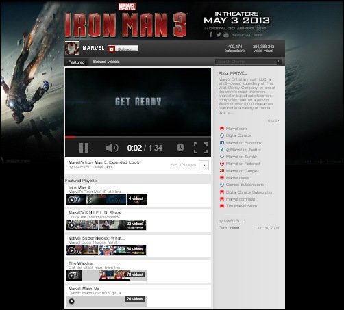The height and width of the screenshot is (310, 344).
Task: Click the '78 videos' badge on The Watcher playlist
Action: click(x=135, y=274)
